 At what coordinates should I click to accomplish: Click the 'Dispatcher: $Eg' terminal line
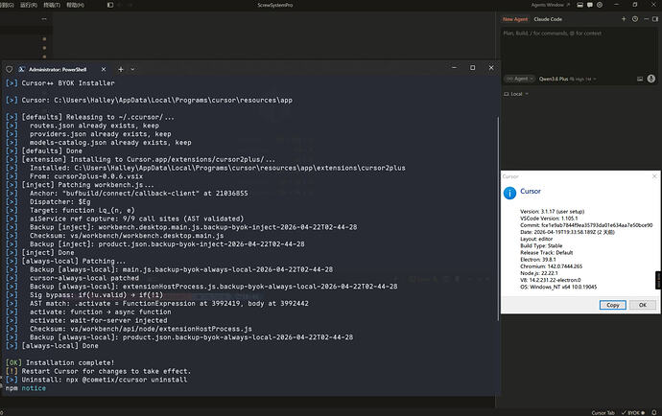[59, 201]
